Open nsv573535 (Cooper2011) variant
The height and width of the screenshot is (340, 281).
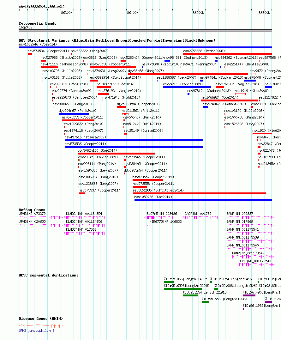(x=83, y=118)
